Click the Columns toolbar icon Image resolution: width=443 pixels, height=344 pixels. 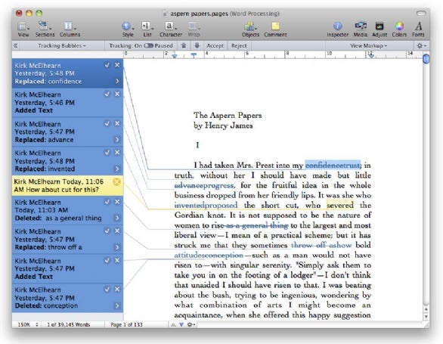click(70, 29)
